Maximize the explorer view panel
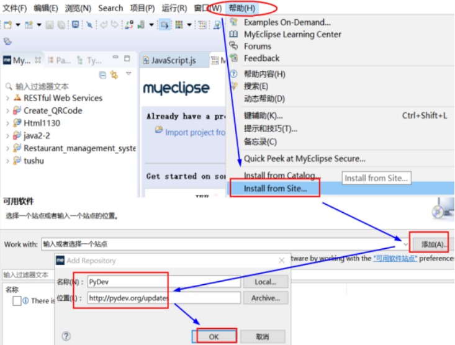455x345 pixels. [x=127, y=58]
